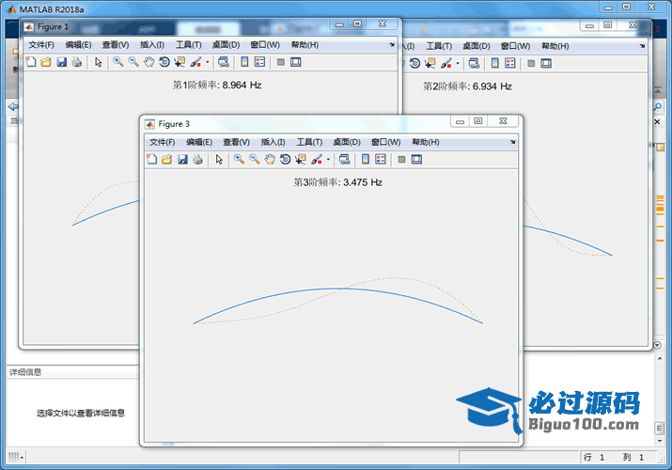Show Plot Tools and dock icon in Figure 3
Image resolution: width=672 pixels, height=470 pixels.
pos(416,160)
